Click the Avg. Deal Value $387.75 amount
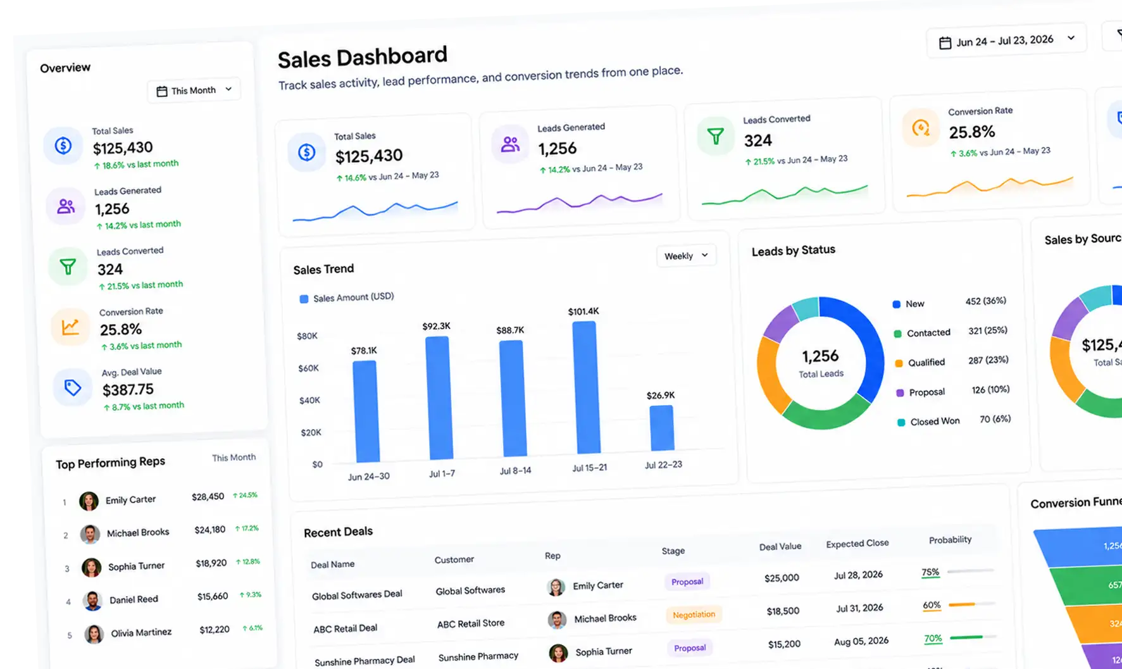The width and height of the screenshot is (1122, 669). [x=128, y=389]
